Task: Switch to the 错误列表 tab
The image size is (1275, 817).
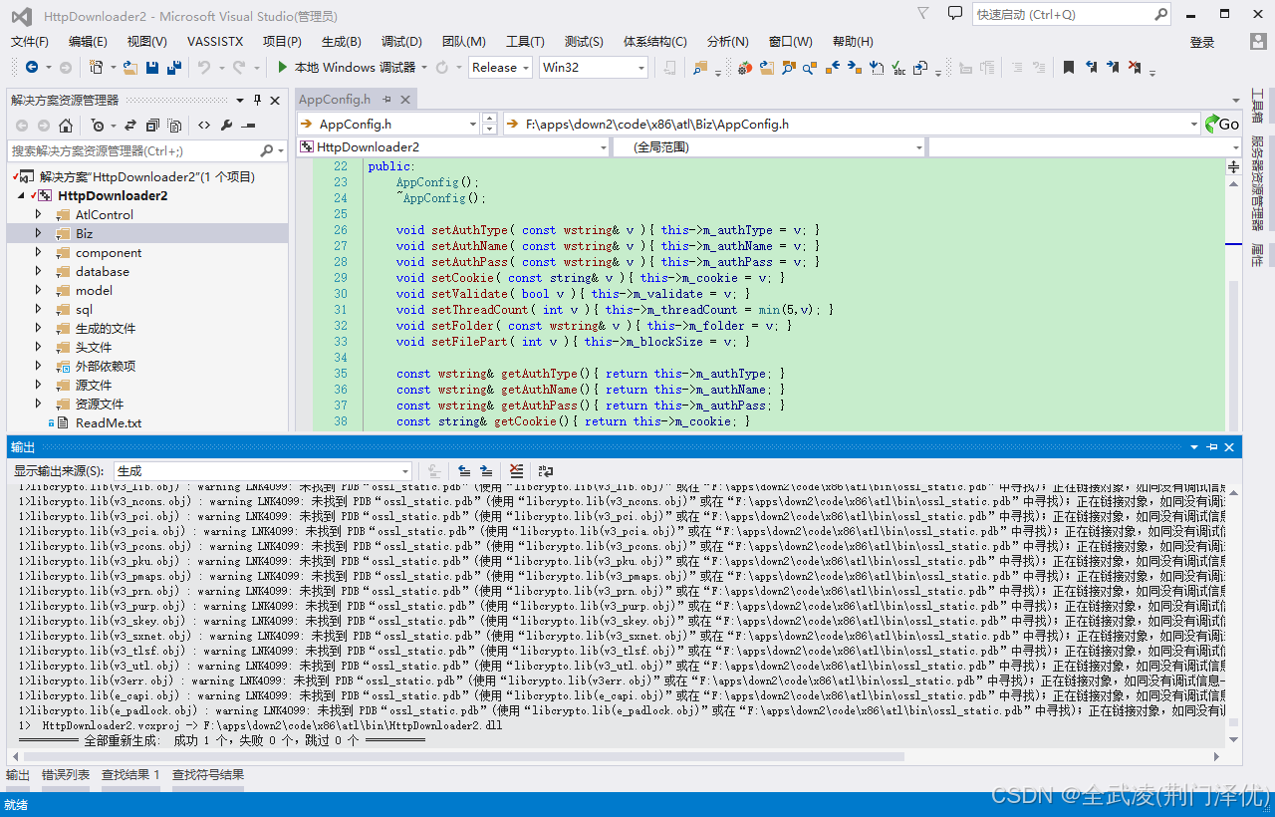Action: pyautogui.click(x=65, y=775)
